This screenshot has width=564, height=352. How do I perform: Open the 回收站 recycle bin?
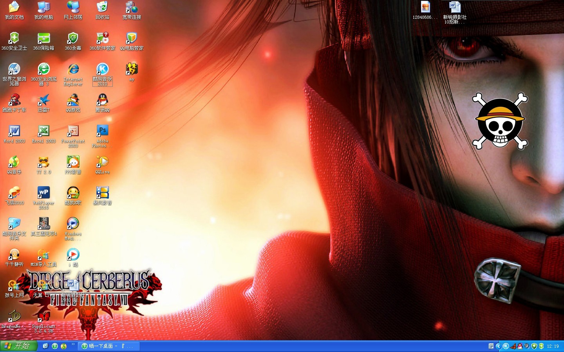pos(102,10)
